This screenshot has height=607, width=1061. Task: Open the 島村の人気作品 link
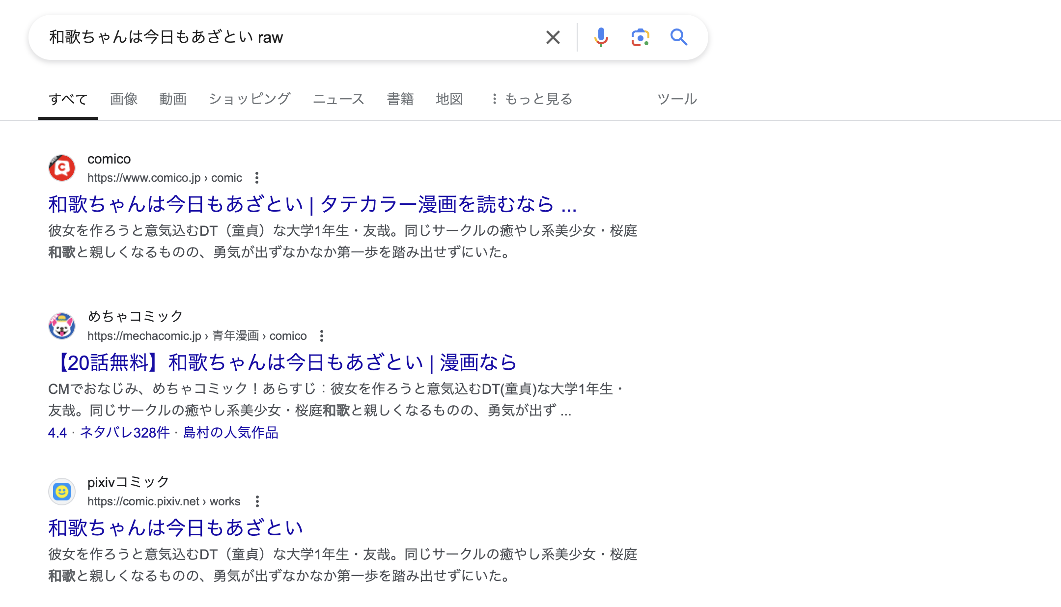[x=231, y=433]
